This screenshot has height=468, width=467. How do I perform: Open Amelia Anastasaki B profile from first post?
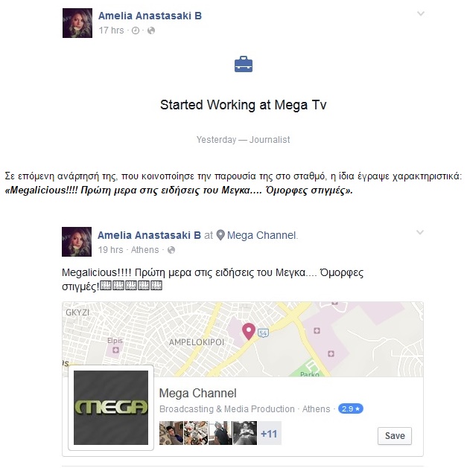point(150,16)
